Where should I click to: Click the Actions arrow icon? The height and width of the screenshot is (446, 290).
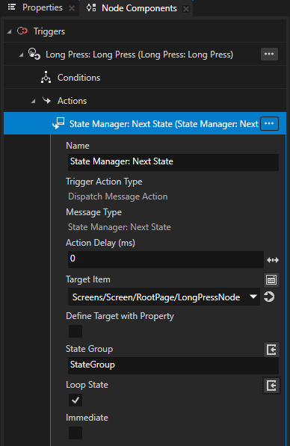tap(46, 100)
